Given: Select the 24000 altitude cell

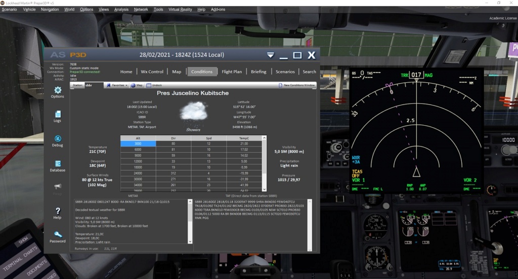Looking at the screenshot, I should [x=138, y=173].
